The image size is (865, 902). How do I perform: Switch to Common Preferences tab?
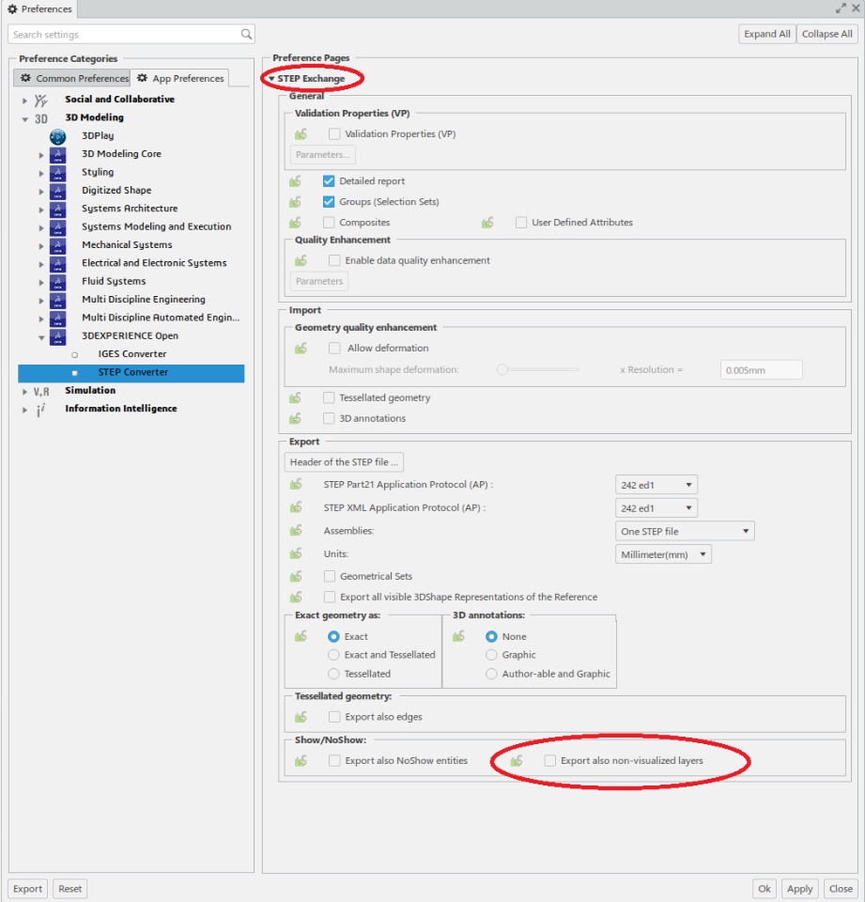click(x=72, y=78)
